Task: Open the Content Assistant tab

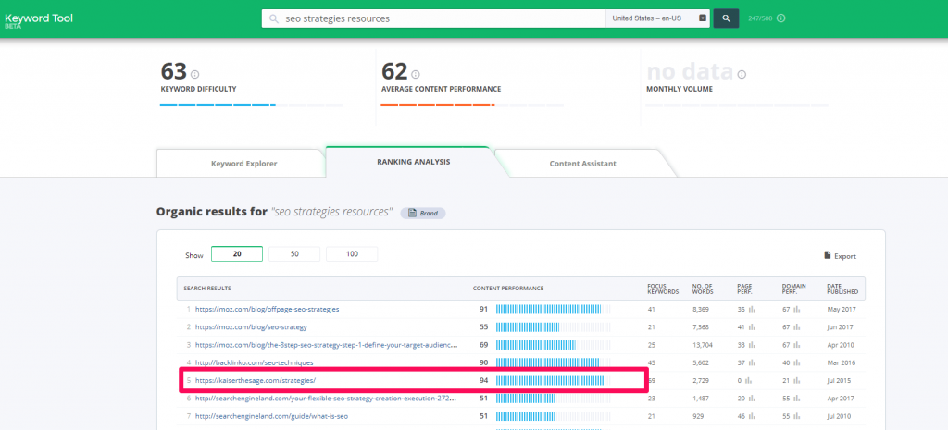Action: (583, 164)
